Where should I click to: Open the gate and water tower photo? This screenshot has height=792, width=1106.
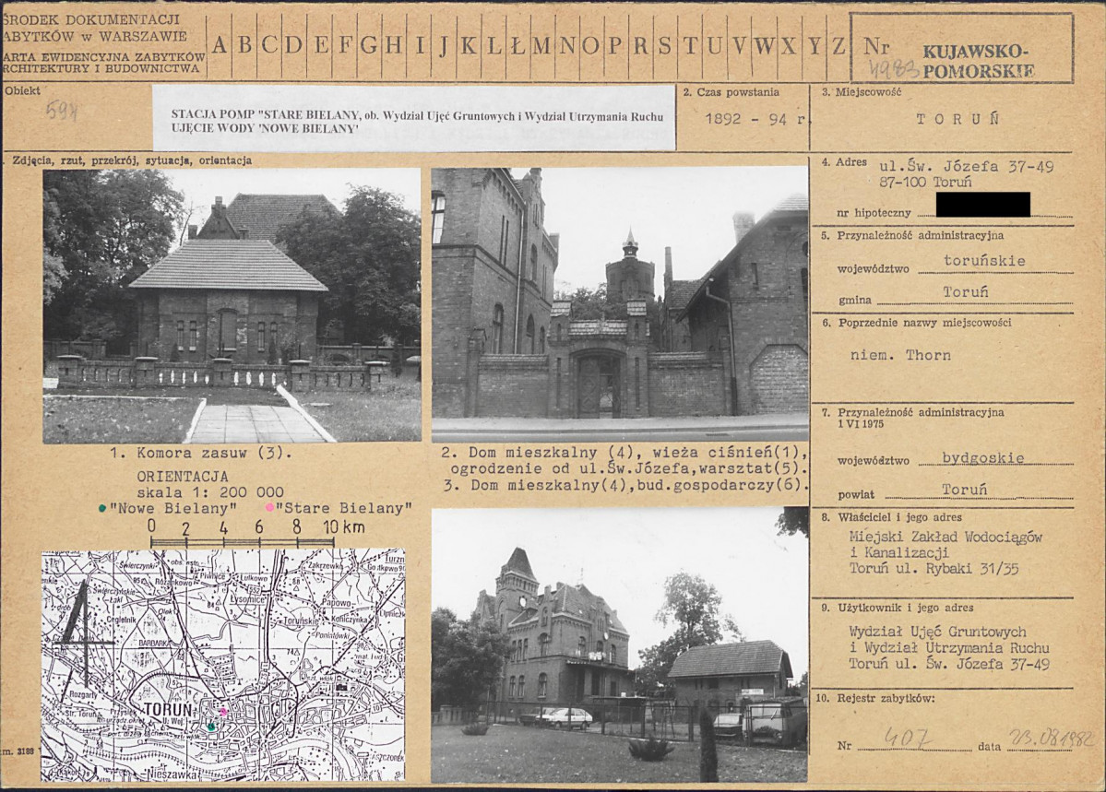pyautogui.click(x=620, y=304)
